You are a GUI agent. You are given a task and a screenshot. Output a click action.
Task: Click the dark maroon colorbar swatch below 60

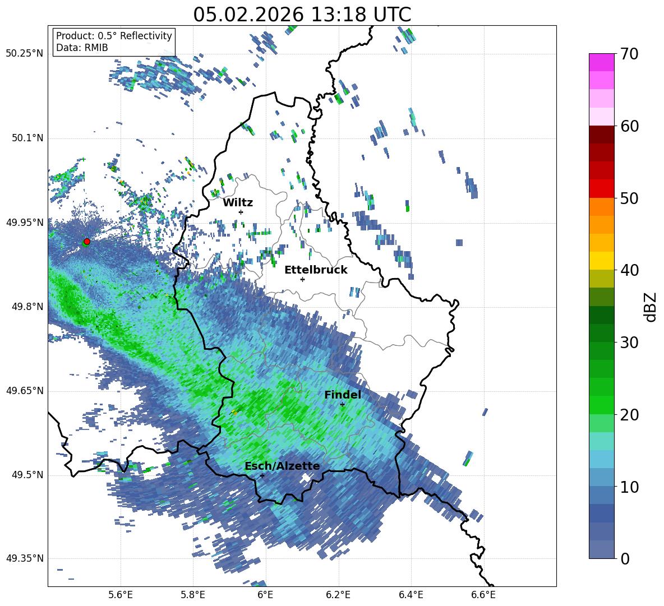[x=601, y=134]
